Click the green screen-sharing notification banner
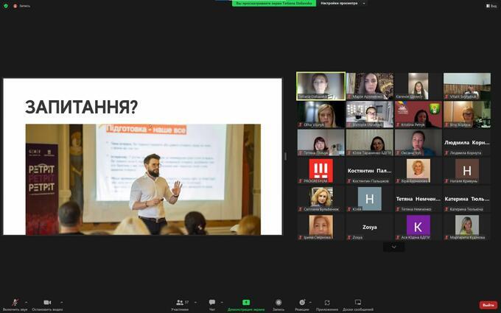The image size is (501, 313). (x=274, y=3)
